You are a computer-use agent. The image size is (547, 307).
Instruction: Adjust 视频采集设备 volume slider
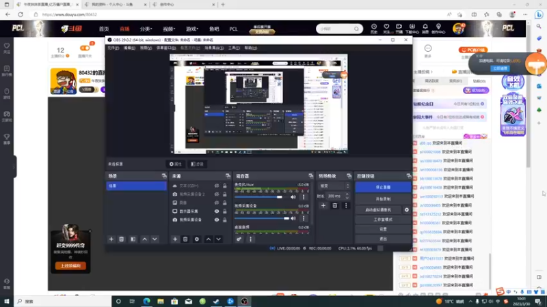point(262,218)
